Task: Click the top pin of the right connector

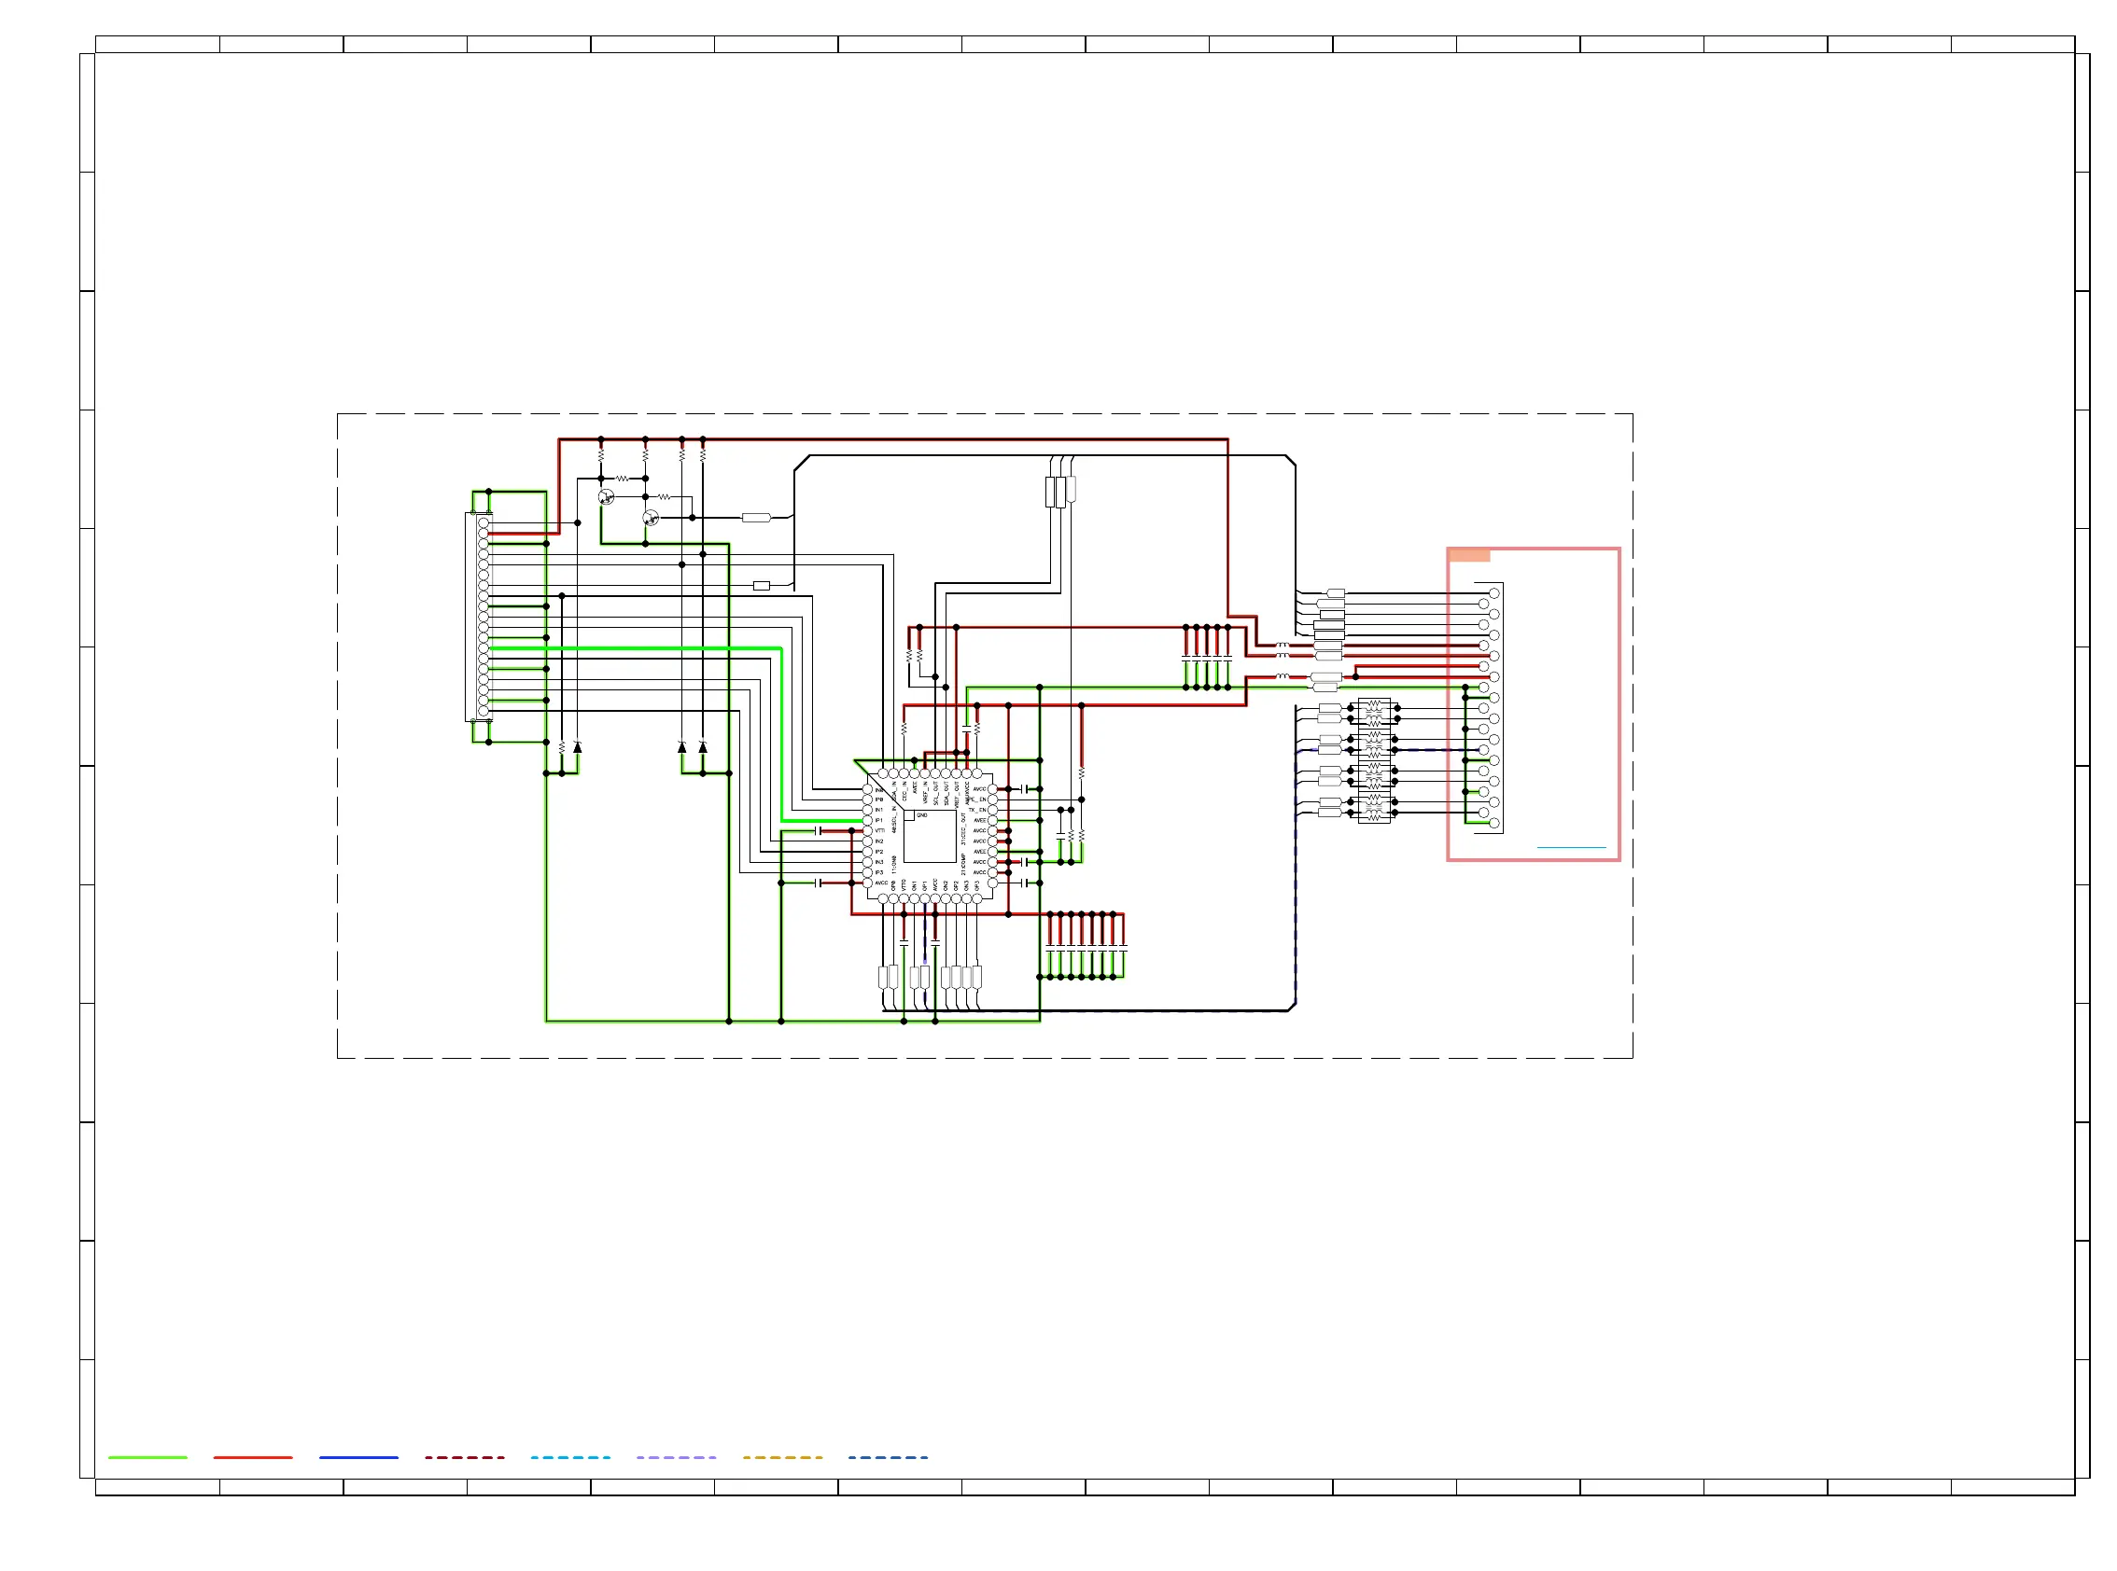Action: click(x=1494, y=593)
